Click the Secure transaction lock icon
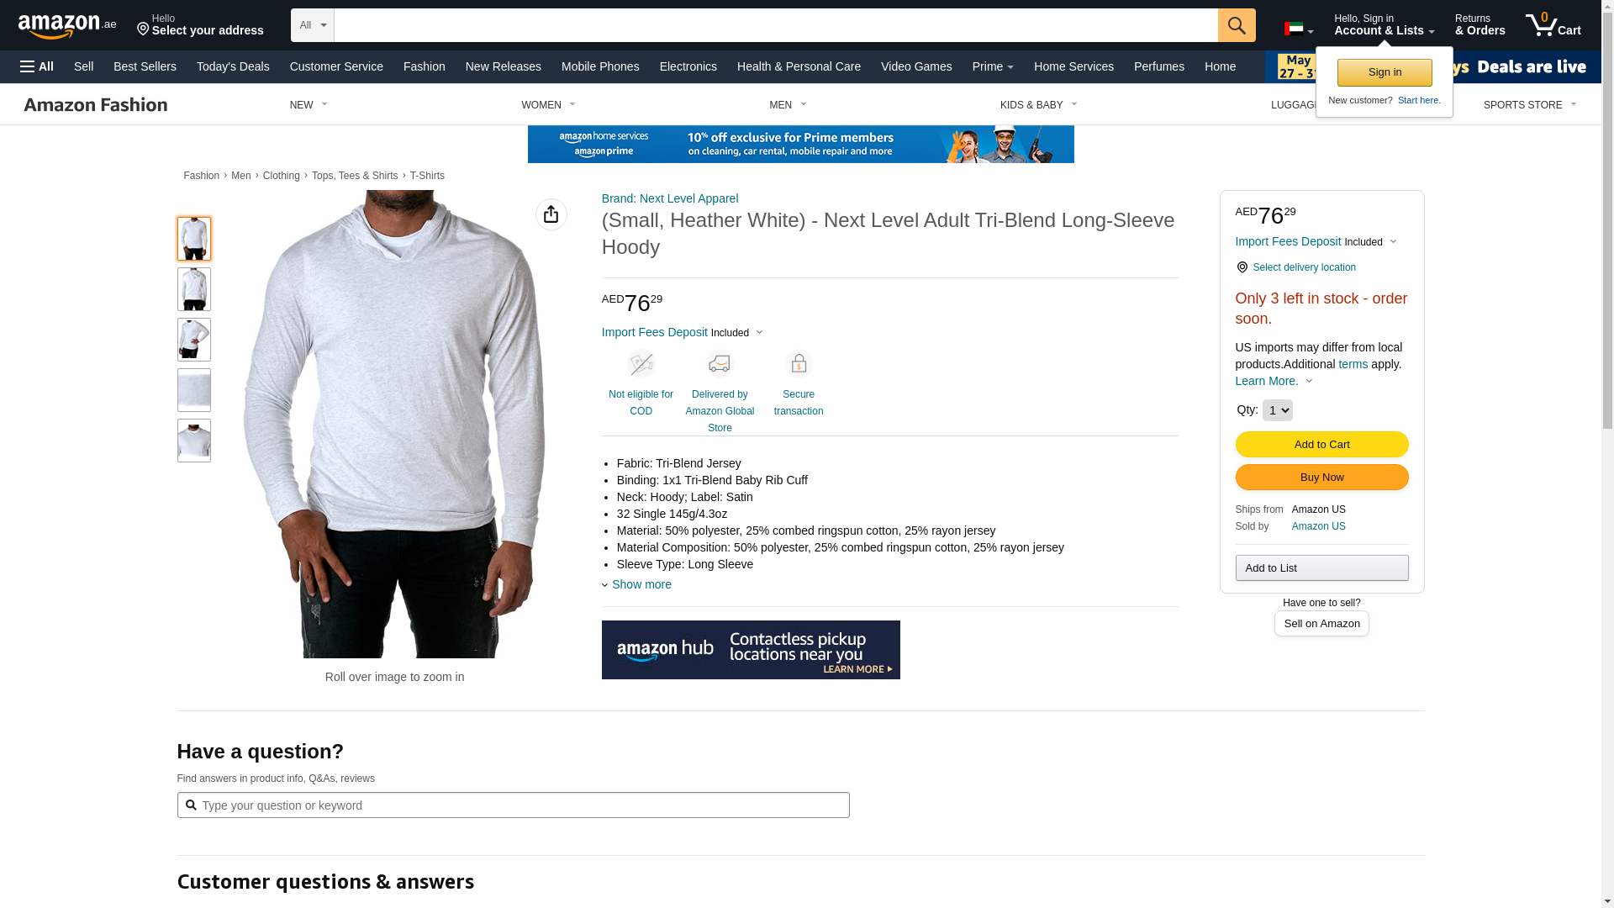The image size is (1614, 908). pyautogui.click(x=799, y=364)
